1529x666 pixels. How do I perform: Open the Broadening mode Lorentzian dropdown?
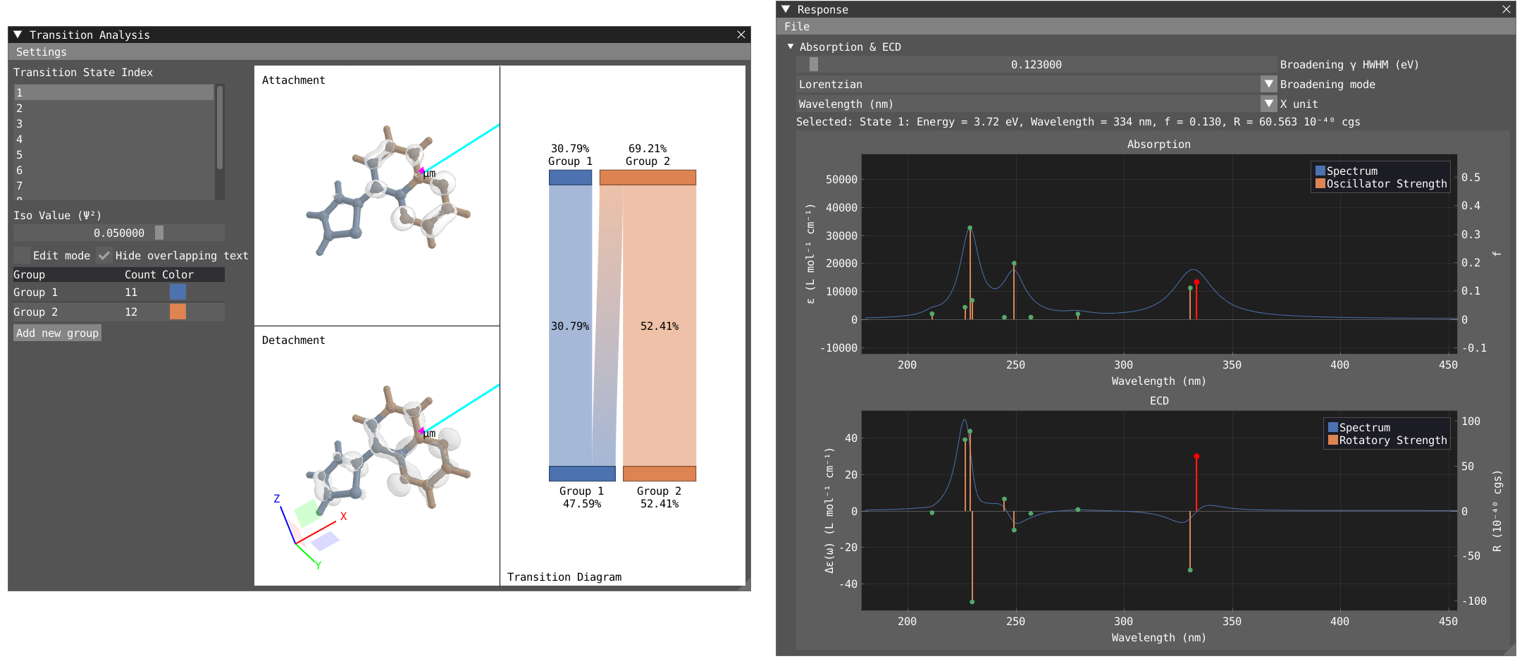pos(1268,84)
